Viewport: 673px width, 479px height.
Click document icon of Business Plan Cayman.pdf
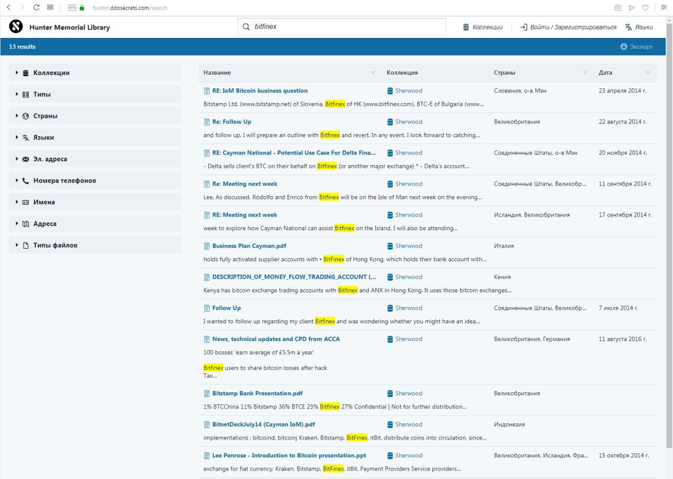[x=207, y=246]
